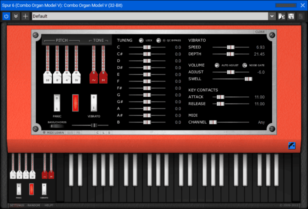Click the D tuning slider
The width and height of the screenshot is (308, 209).
[x=147, y=61]
